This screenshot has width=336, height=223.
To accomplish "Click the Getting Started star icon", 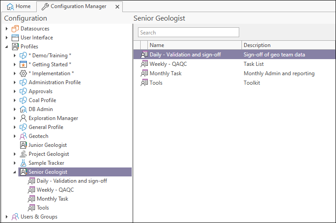I will 24,64.
